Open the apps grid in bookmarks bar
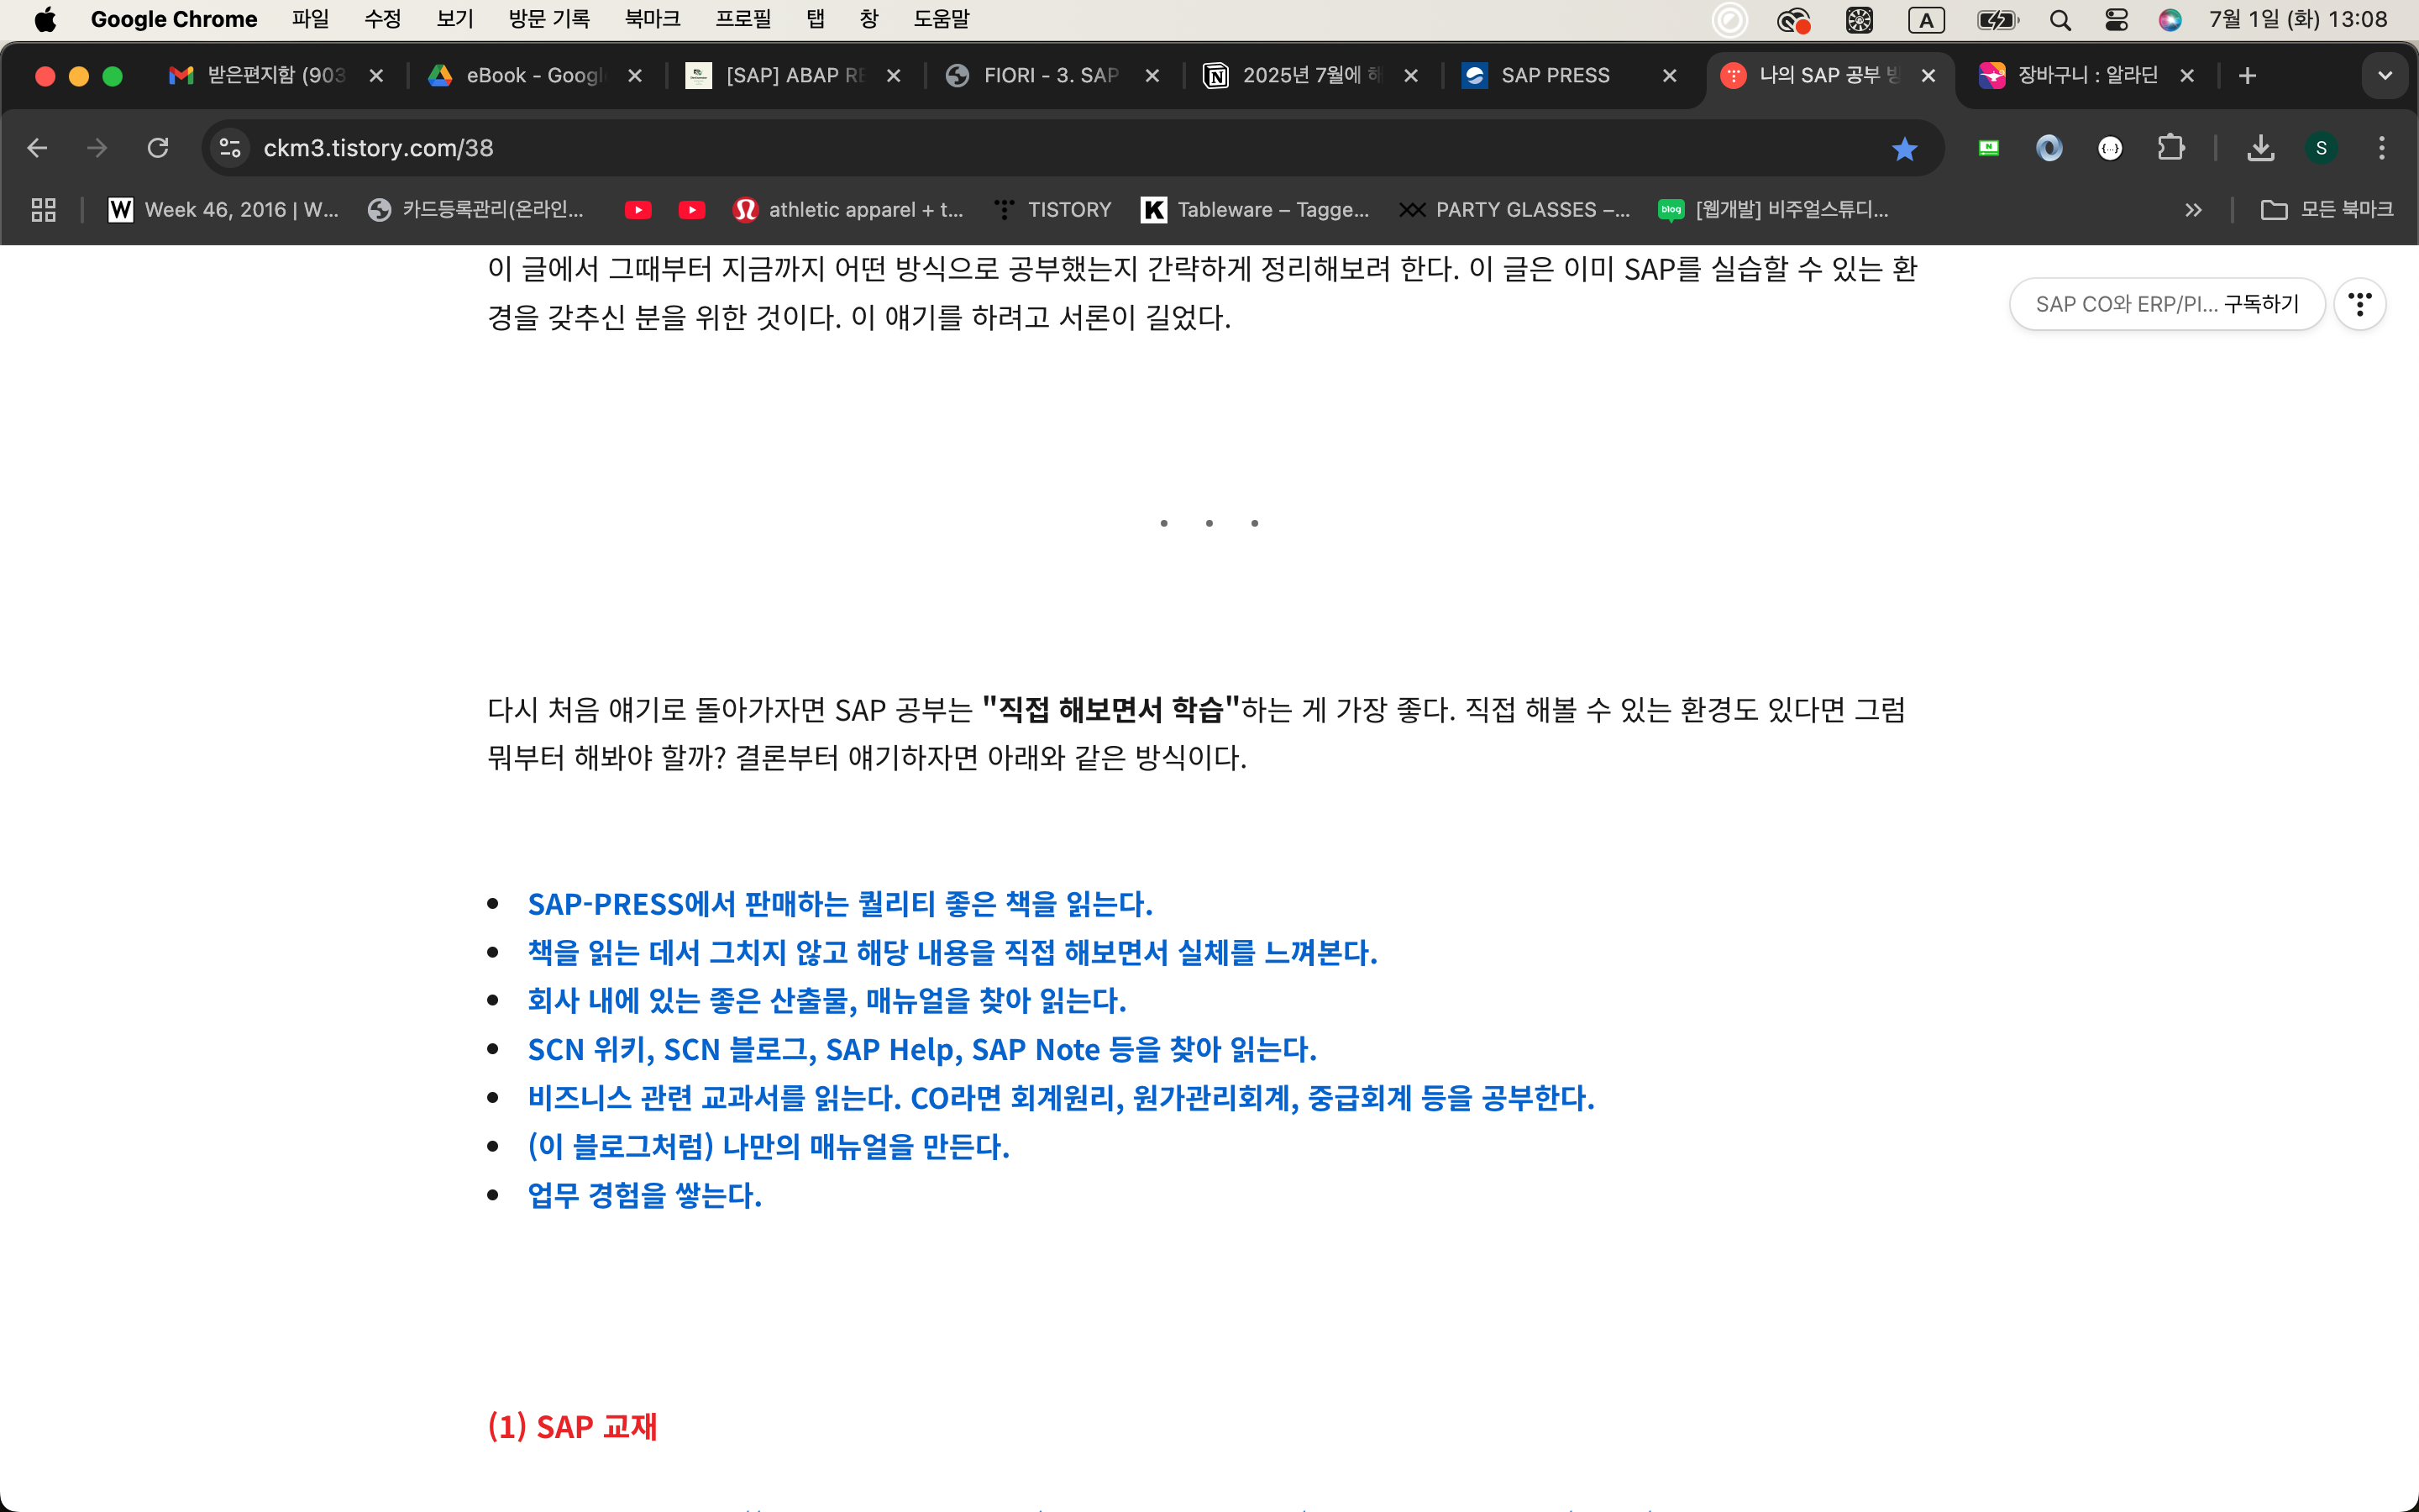 tap(43, 210)
